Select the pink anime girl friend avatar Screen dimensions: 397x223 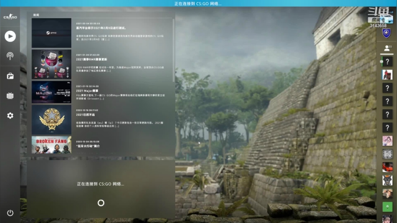[388, 141]
